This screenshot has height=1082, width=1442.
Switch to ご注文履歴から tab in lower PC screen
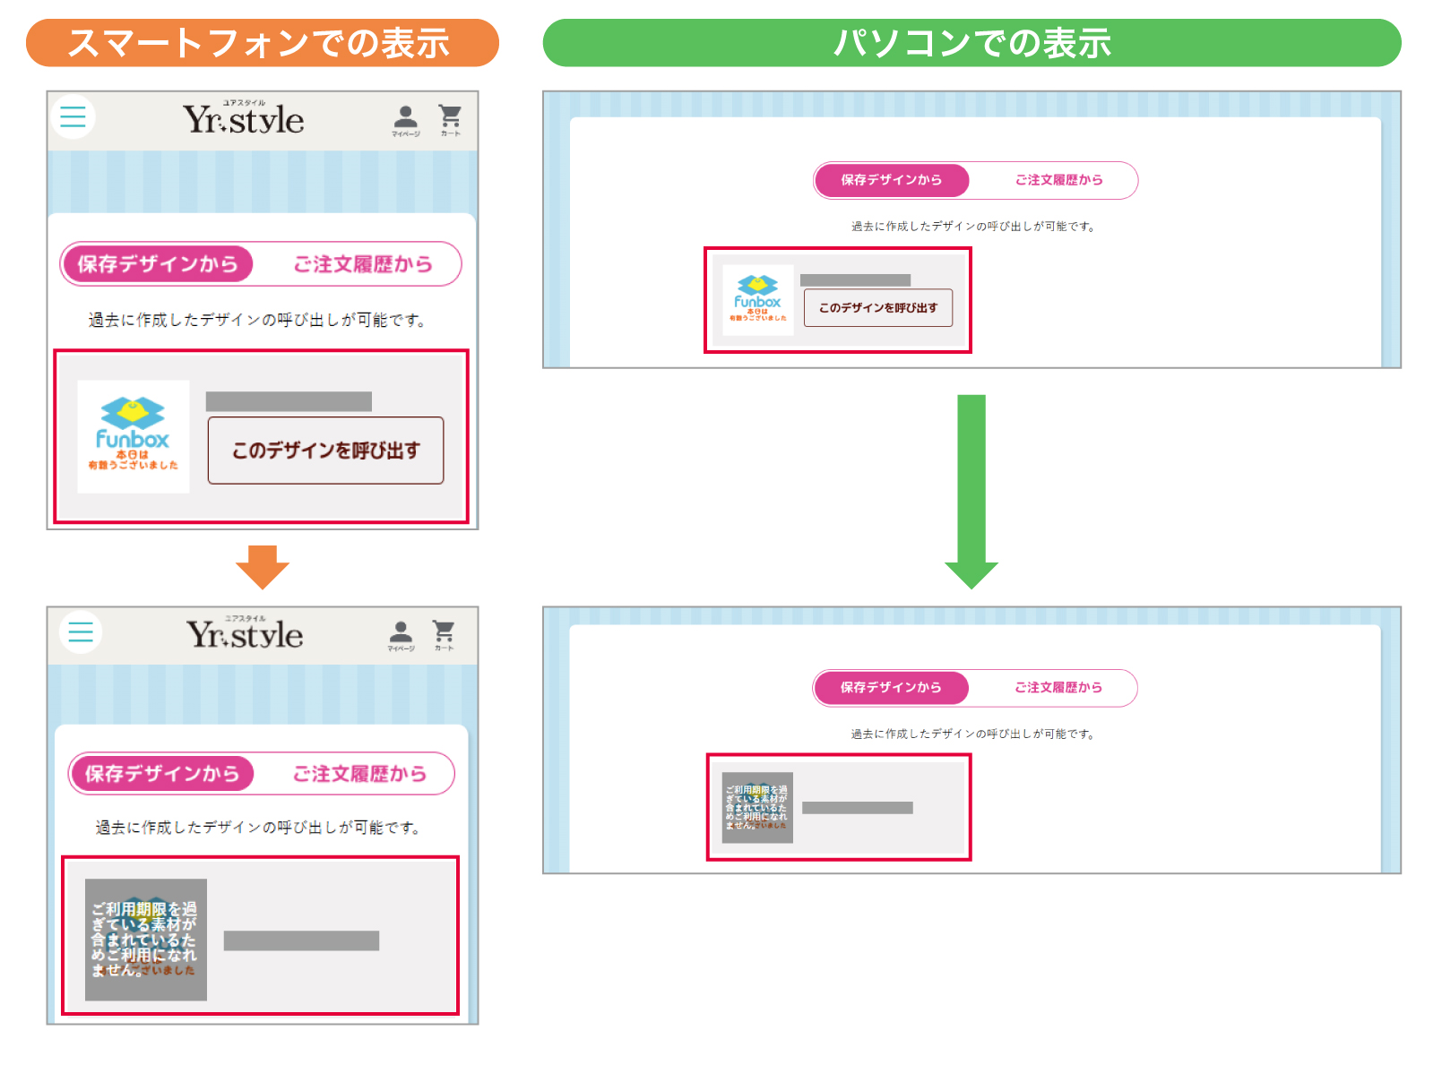(1058, 688)
